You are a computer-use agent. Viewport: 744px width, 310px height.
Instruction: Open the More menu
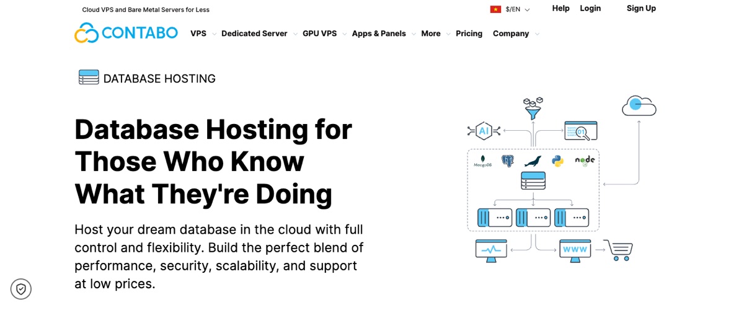point(431,33)
